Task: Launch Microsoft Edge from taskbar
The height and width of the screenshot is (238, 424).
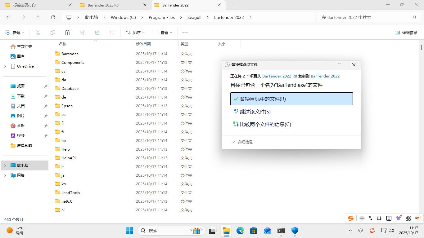Action: click(x=240, y=231)
